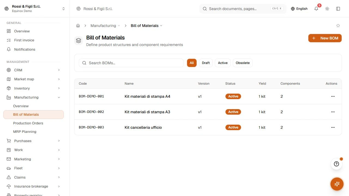Click the Search documents, pages field
The width and height of the screenshot is (349, 196).
[x=243, y=9]
